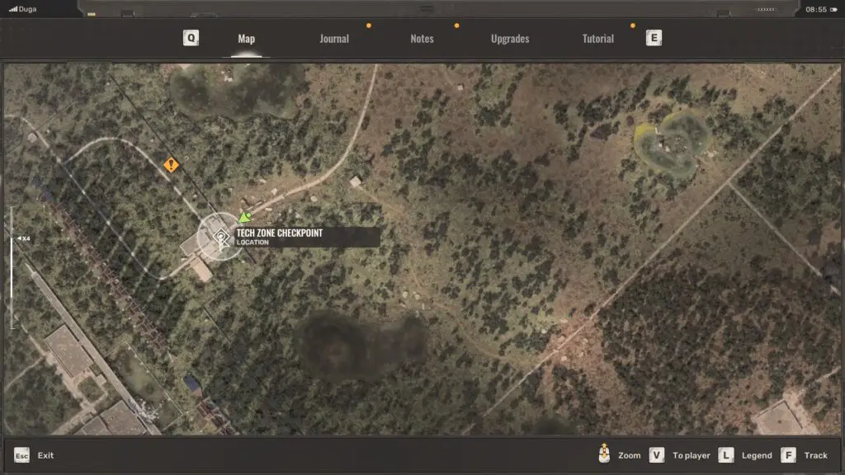This screenshot has height=475, width=845.
Task: Click the Track button
Action: point(815,455)
